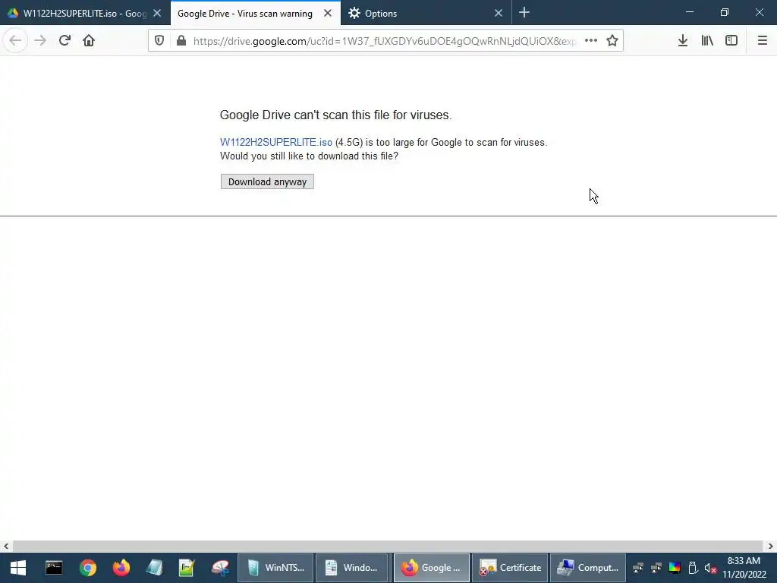Show site security padlock information
The width and height of the screenshot is (777, 583).
pos(181,41)
